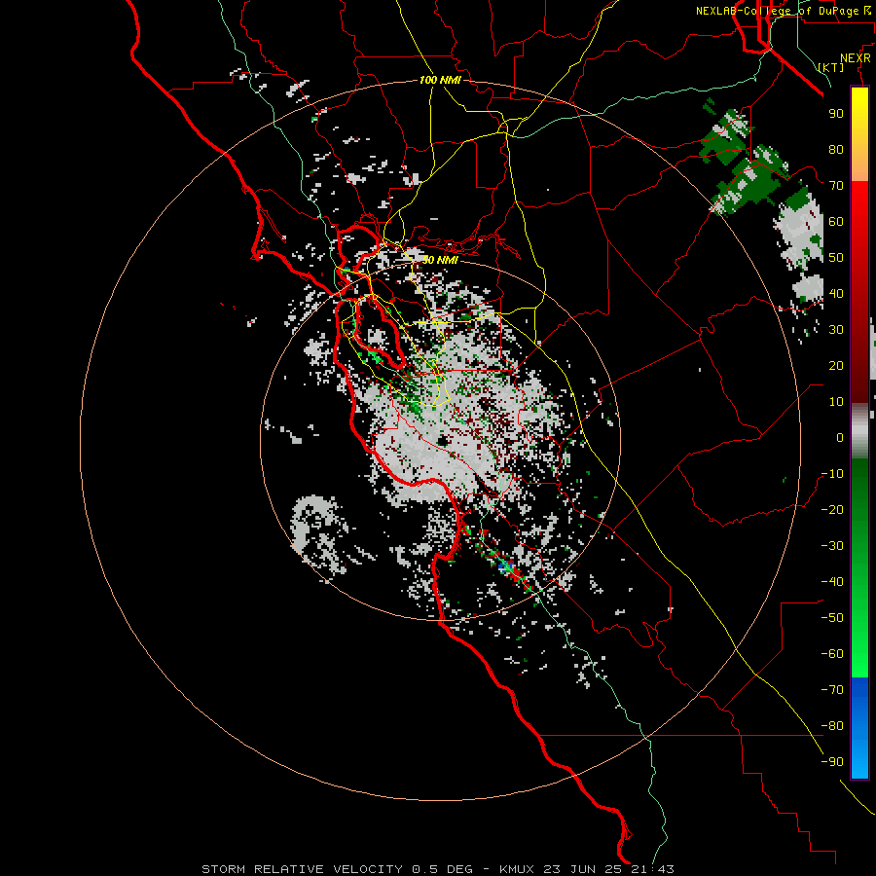Click the "23 JUN 25 21:43" timestamp
The width and height of the screenshot is (876, 876).
click(x=607, y=869)
